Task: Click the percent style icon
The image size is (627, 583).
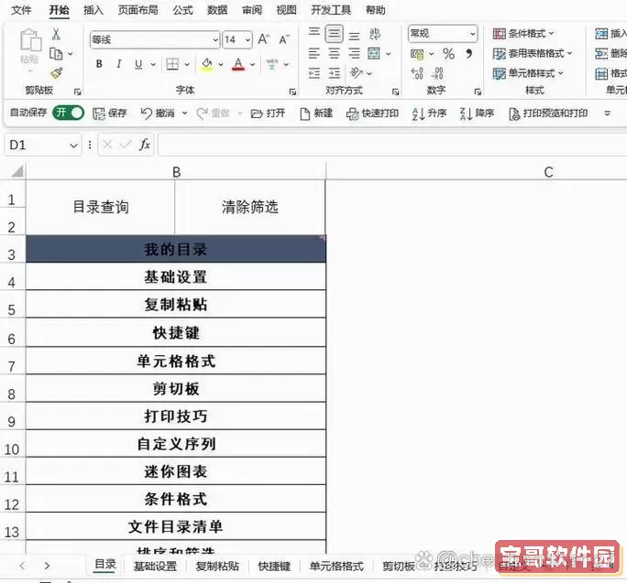Action: tap(448, 53)
